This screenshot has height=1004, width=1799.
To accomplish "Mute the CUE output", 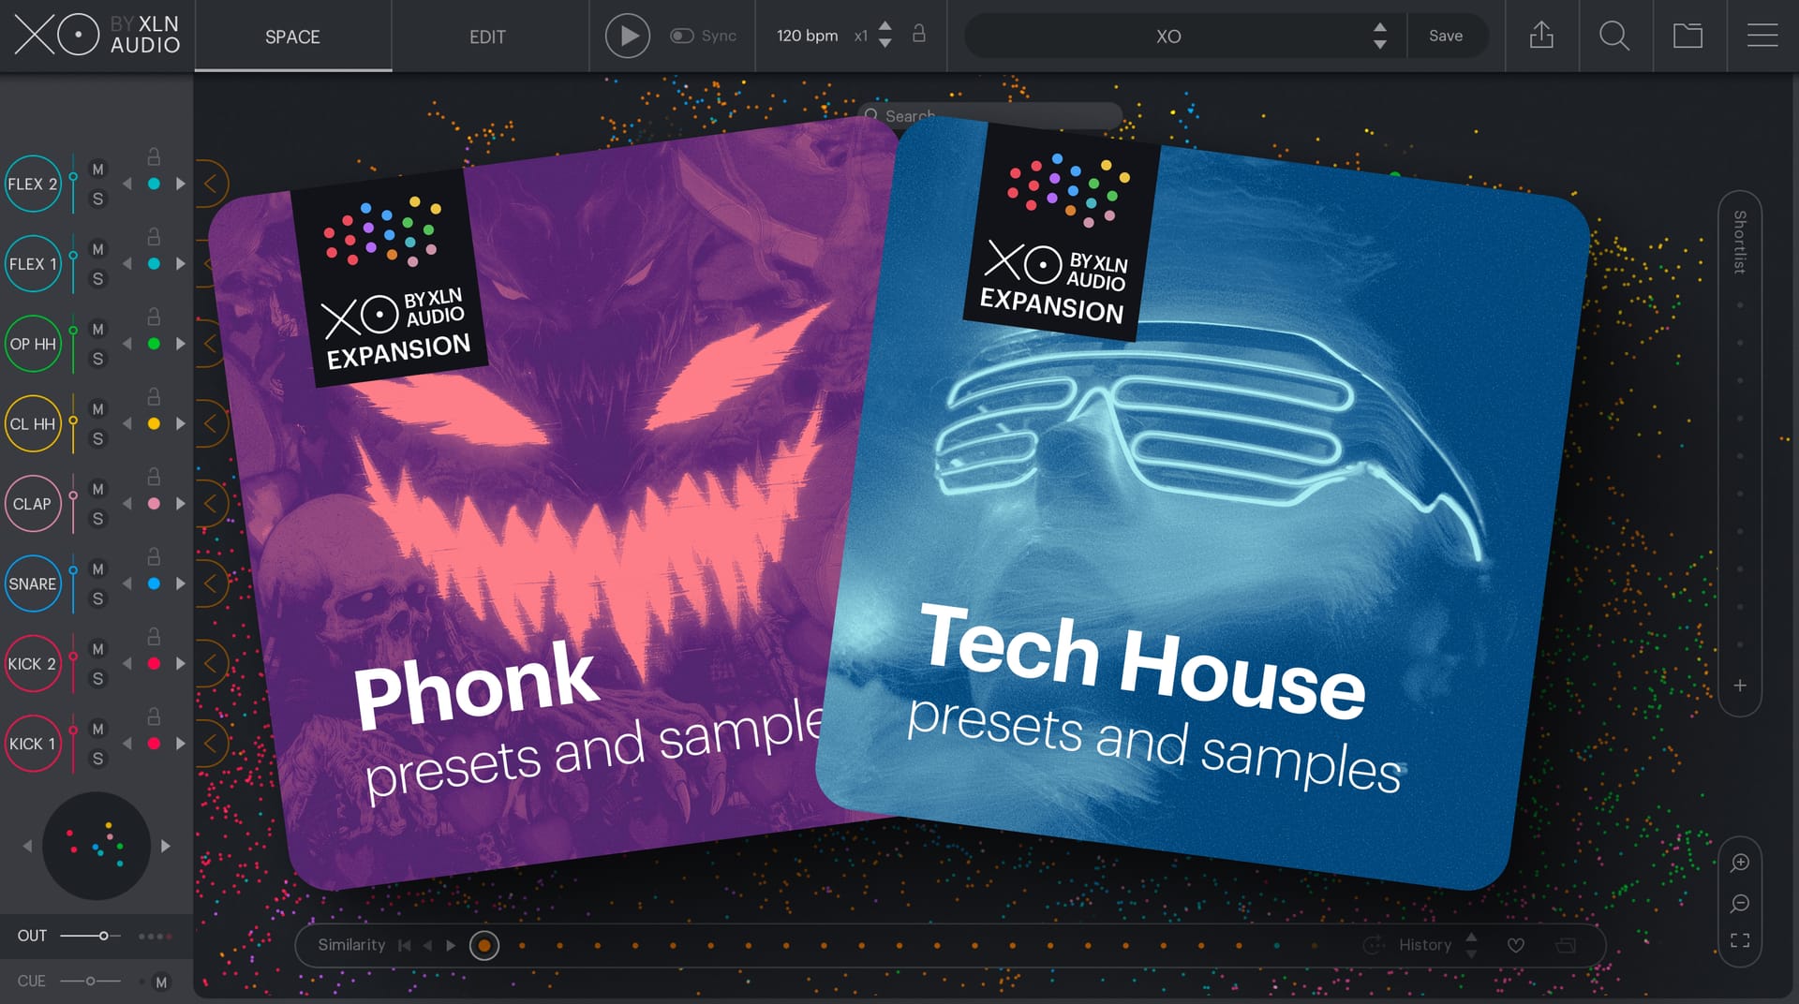I will (x=161, y=982).
